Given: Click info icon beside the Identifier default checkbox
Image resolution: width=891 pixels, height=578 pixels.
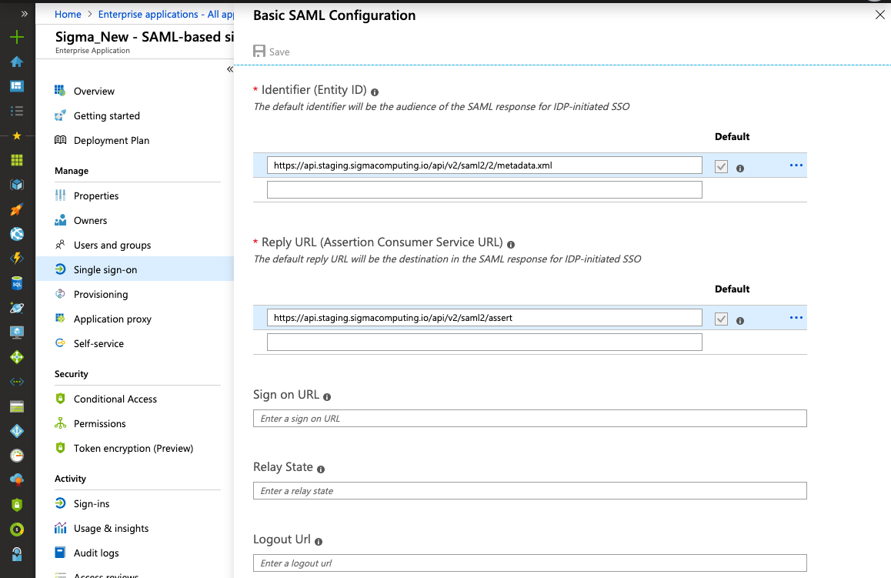Looking at the screenshot, I should coord(740,169).
